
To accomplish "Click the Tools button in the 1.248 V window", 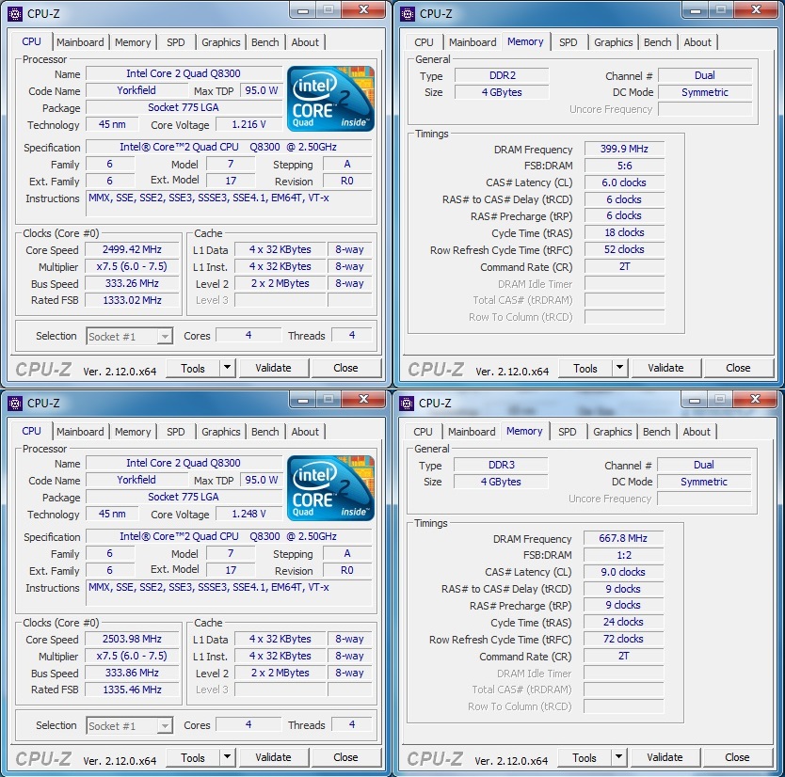I will coord(193,758).
